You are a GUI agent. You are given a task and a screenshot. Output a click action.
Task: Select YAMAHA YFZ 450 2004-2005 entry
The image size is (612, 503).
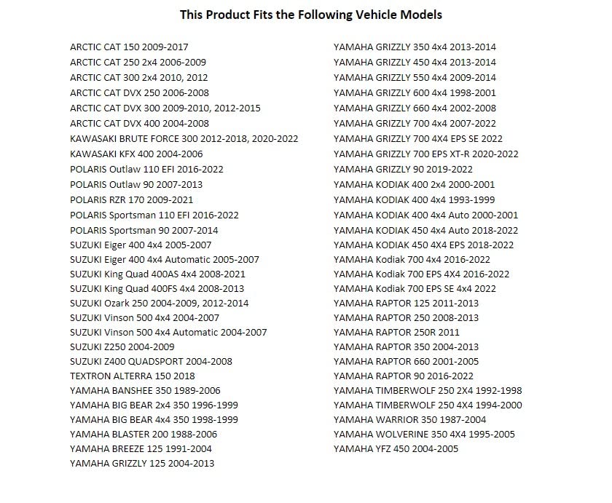396,449
